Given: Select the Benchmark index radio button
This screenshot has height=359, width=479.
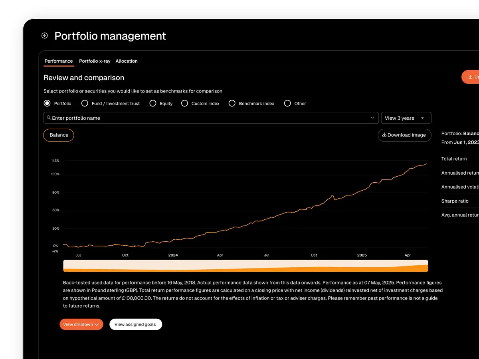Looking at the screenshot, I should coord(232,103).
